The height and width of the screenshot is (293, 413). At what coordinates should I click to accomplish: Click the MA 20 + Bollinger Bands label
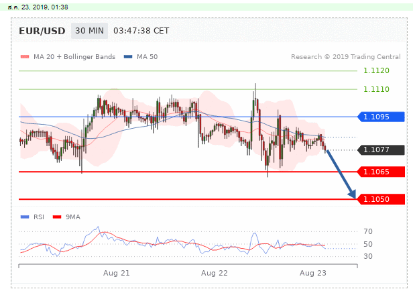(x=74, y=56)
